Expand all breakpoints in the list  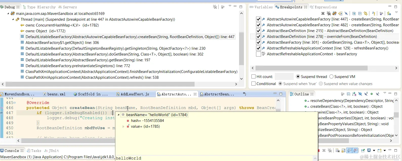[354, 14]
